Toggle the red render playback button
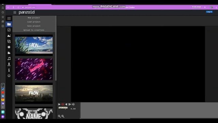Image resolution: width=218 pixels, height=123 pixels. click(x=63, y=104)
